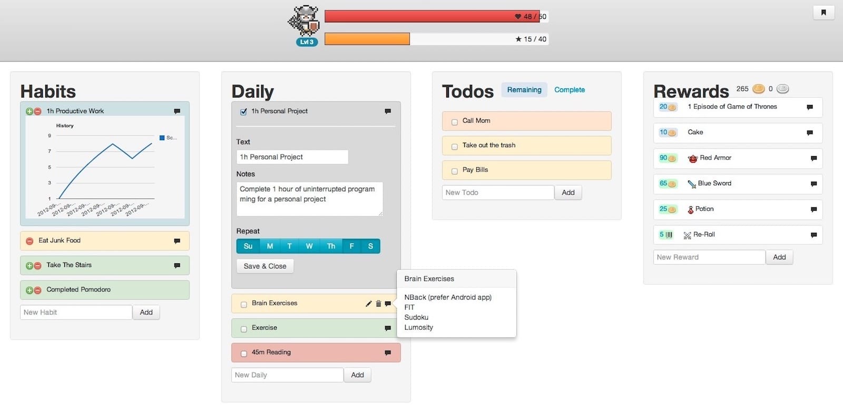Select the Remaining todos tab
Screen dimensions: 843x406
(524, 90)
